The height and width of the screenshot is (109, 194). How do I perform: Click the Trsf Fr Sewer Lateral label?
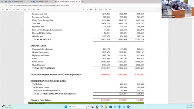click(x=41, y=87)
